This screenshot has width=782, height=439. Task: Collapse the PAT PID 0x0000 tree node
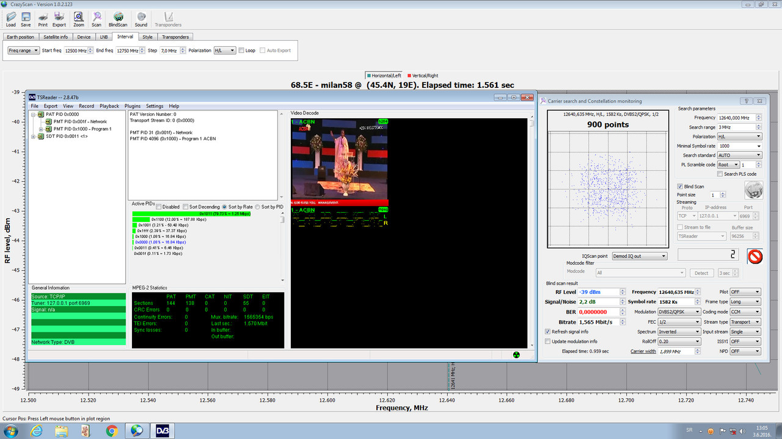pyautogui.click(x=34, y=114)
